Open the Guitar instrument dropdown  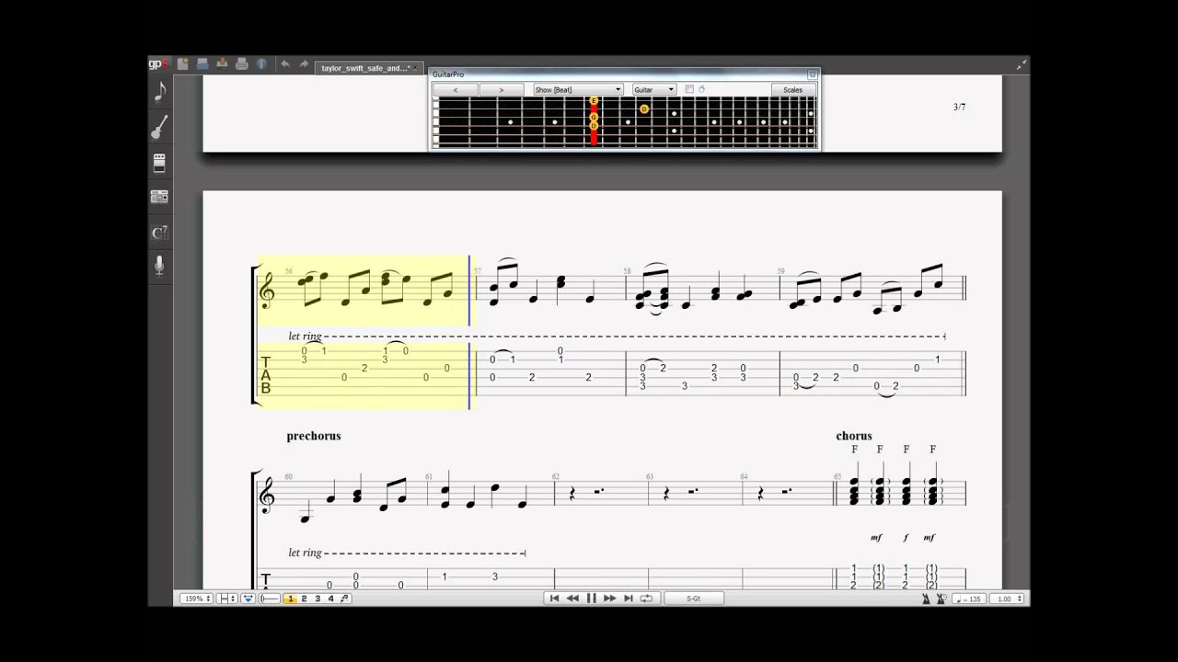point(654,90)
